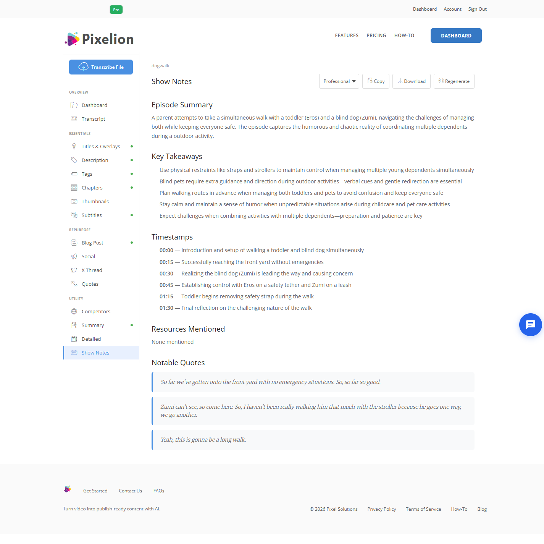This screenshot has height=544, width=544.
Task: Click the Blog Post icon
Action: (74, 243)
